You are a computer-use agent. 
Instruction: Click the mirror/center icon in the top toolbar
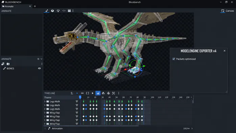click(64, 11)
